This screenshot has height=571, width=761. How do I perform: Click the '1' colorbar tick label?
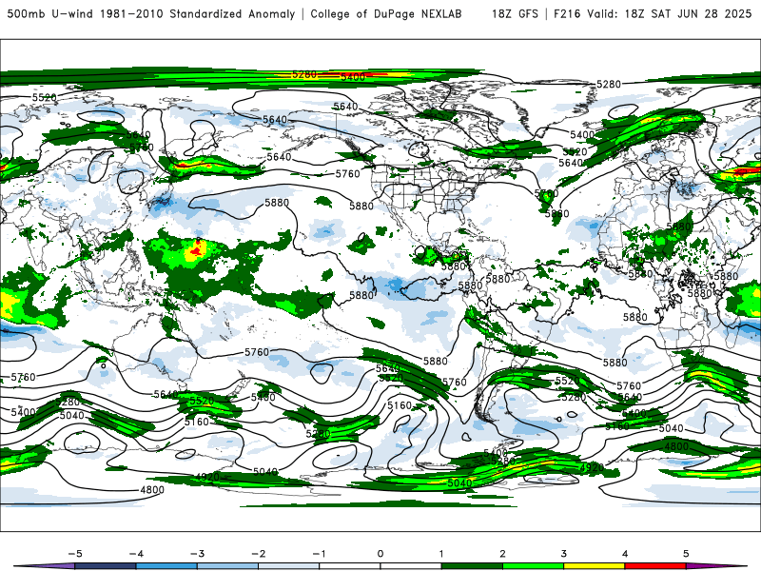(441, 554)
